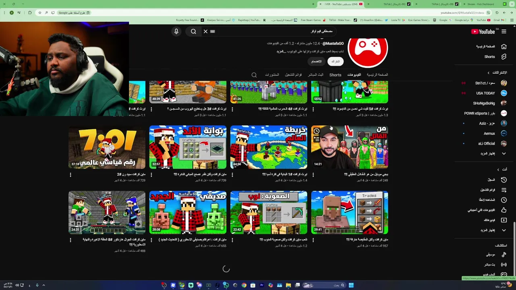This screenshot has width=516, height=290.
Task: Open the Windows Start button in the taskbar
Action: point(351,285)
